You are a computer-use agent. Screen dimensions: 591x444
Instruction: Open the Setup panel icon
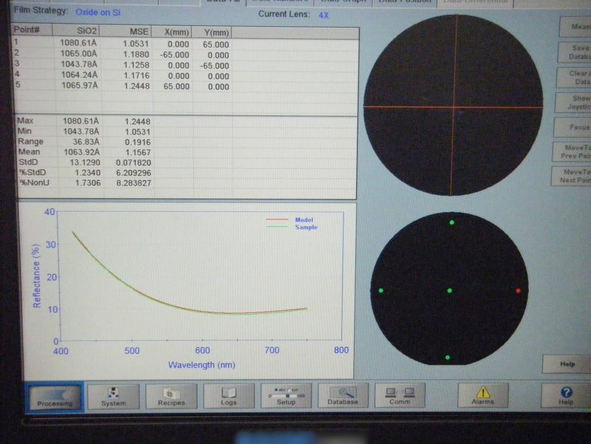coord(287,397)
